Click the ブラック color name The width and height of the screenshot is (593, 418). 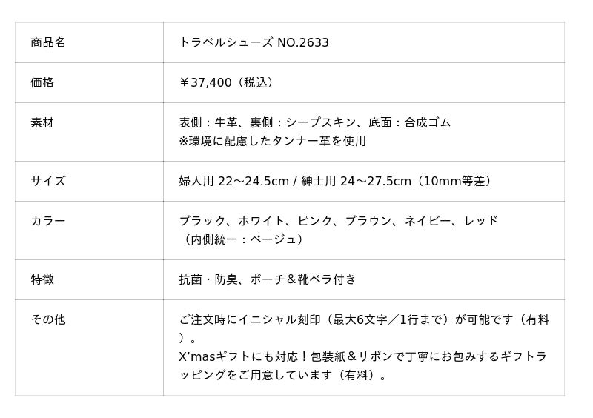coord(202,221)
